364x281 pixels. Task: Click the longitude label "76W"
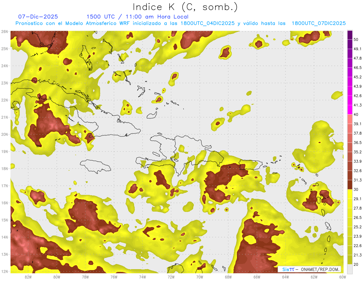[114, 277]
